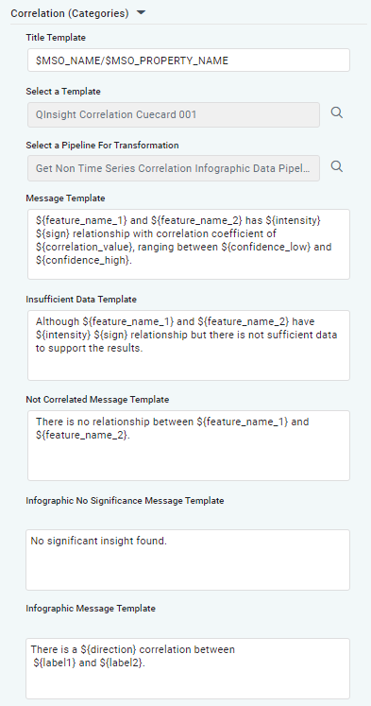Focus the Infographic Message Template text box
The image size is (371, 706).
(x=188, y=668)
